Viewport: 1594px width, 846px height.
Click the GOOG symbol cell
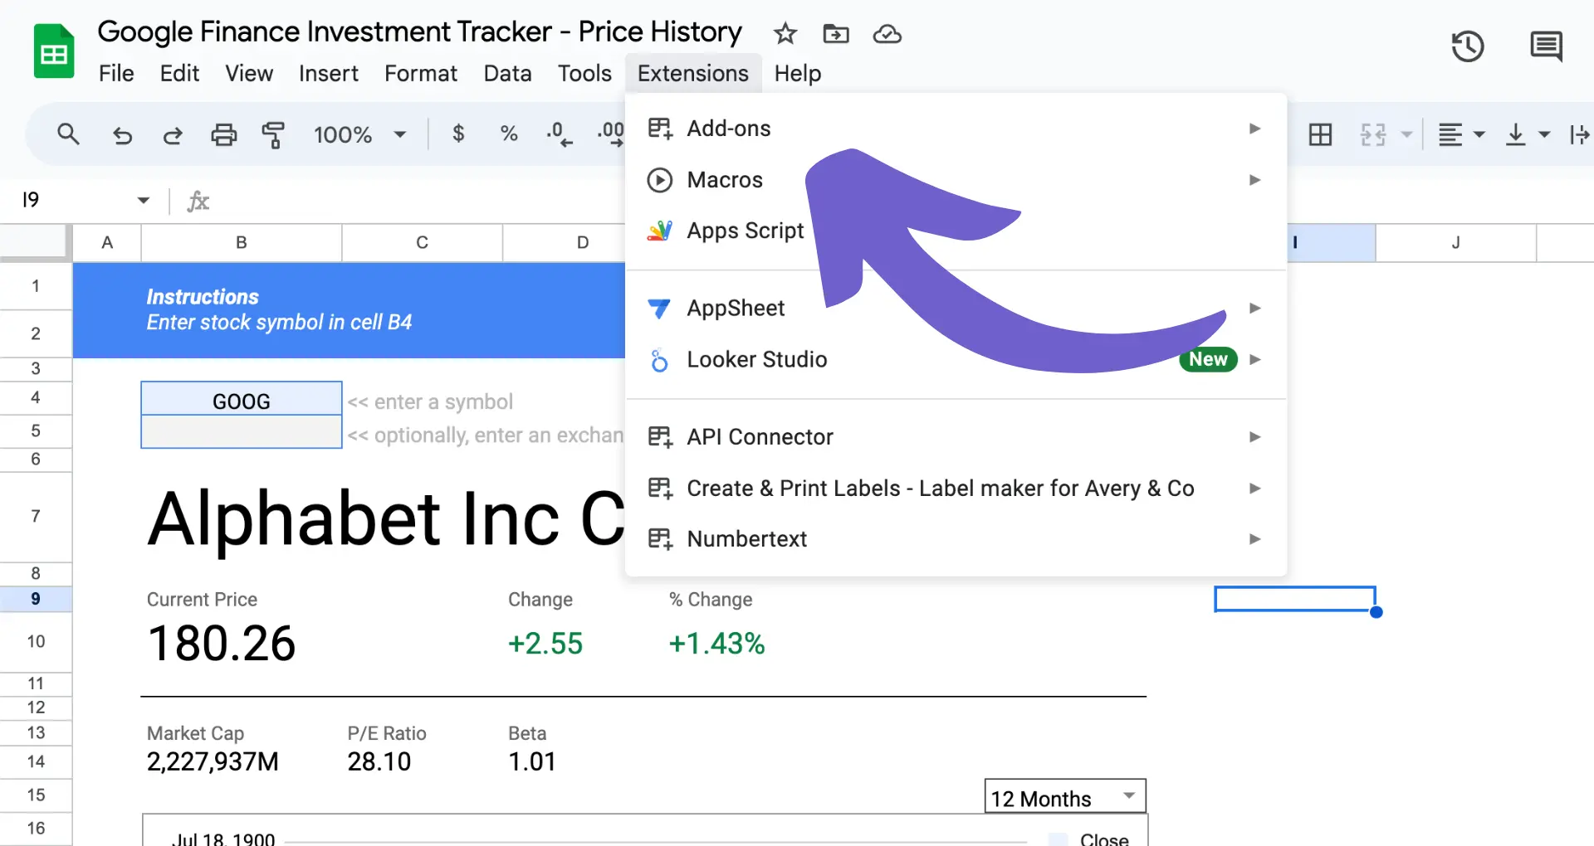(242, 398)
